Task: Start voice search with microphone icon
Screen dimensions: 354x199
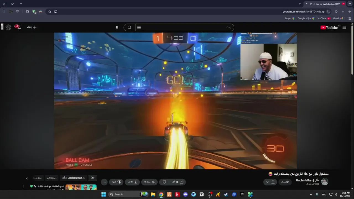Action: coord(117,27)
